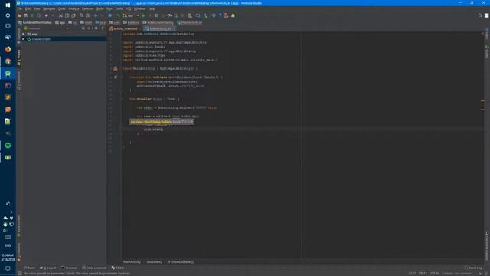Open the AVD Manager toolbar icon
The height and width of the screenshot is (276, 490).
pyautogui.click(x=198, y=15)
